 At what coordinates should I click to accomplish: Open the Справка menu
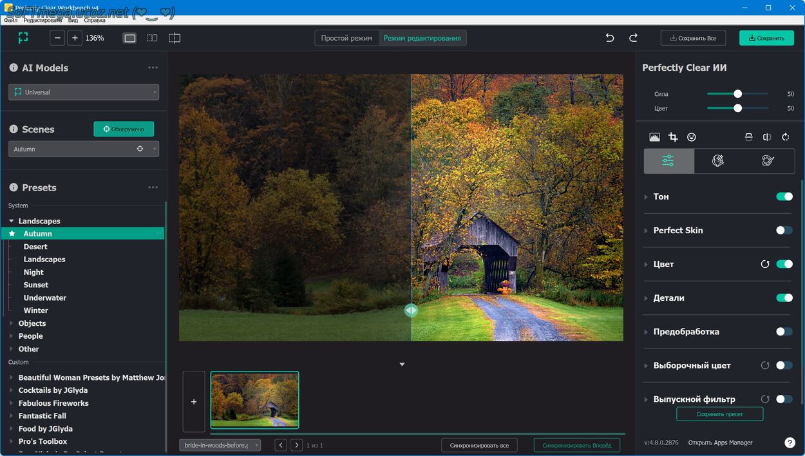95,20
